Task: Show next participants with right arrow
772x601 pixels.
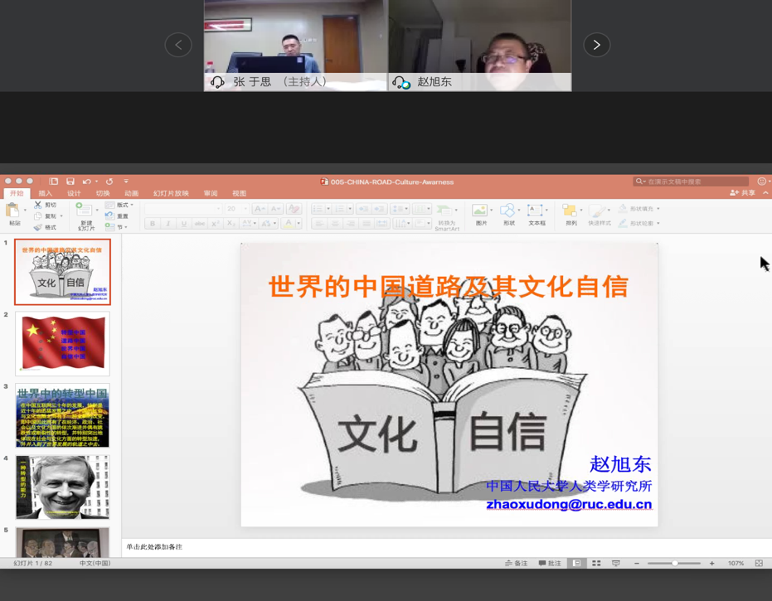Action: click(596, 45)
